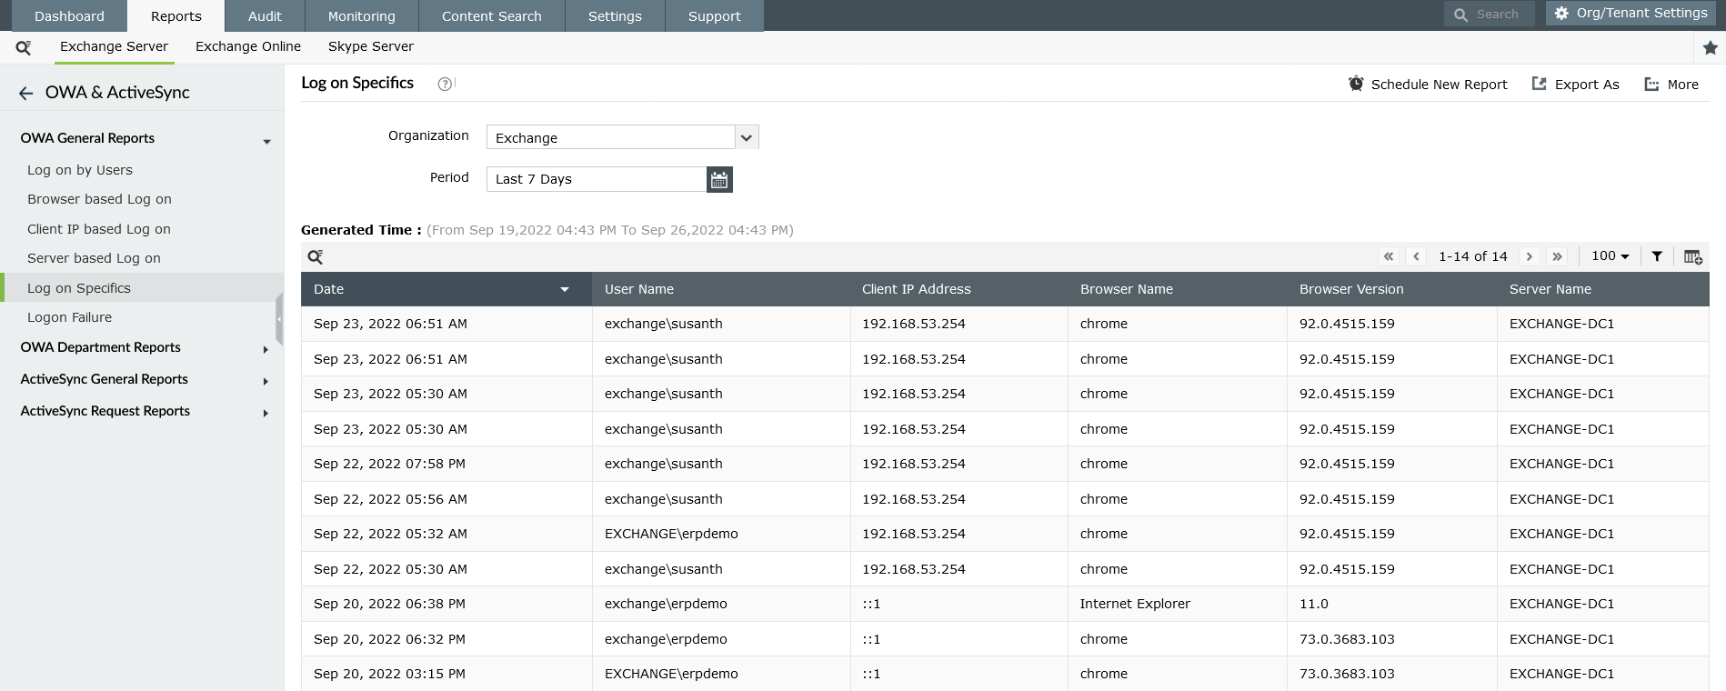The image size is (1726, 691).
Task: Click the More button
Action: click(x=1671, y=85)
